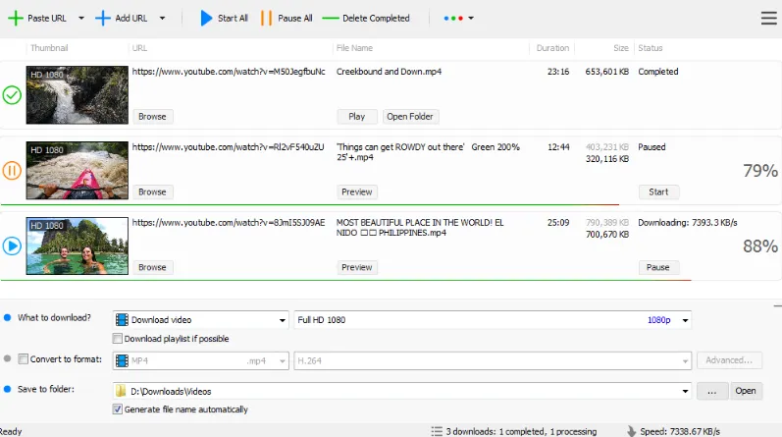Click the film icon in MP4 format box
The width and height of the screenshot is (782, 437).
point(123,360)
